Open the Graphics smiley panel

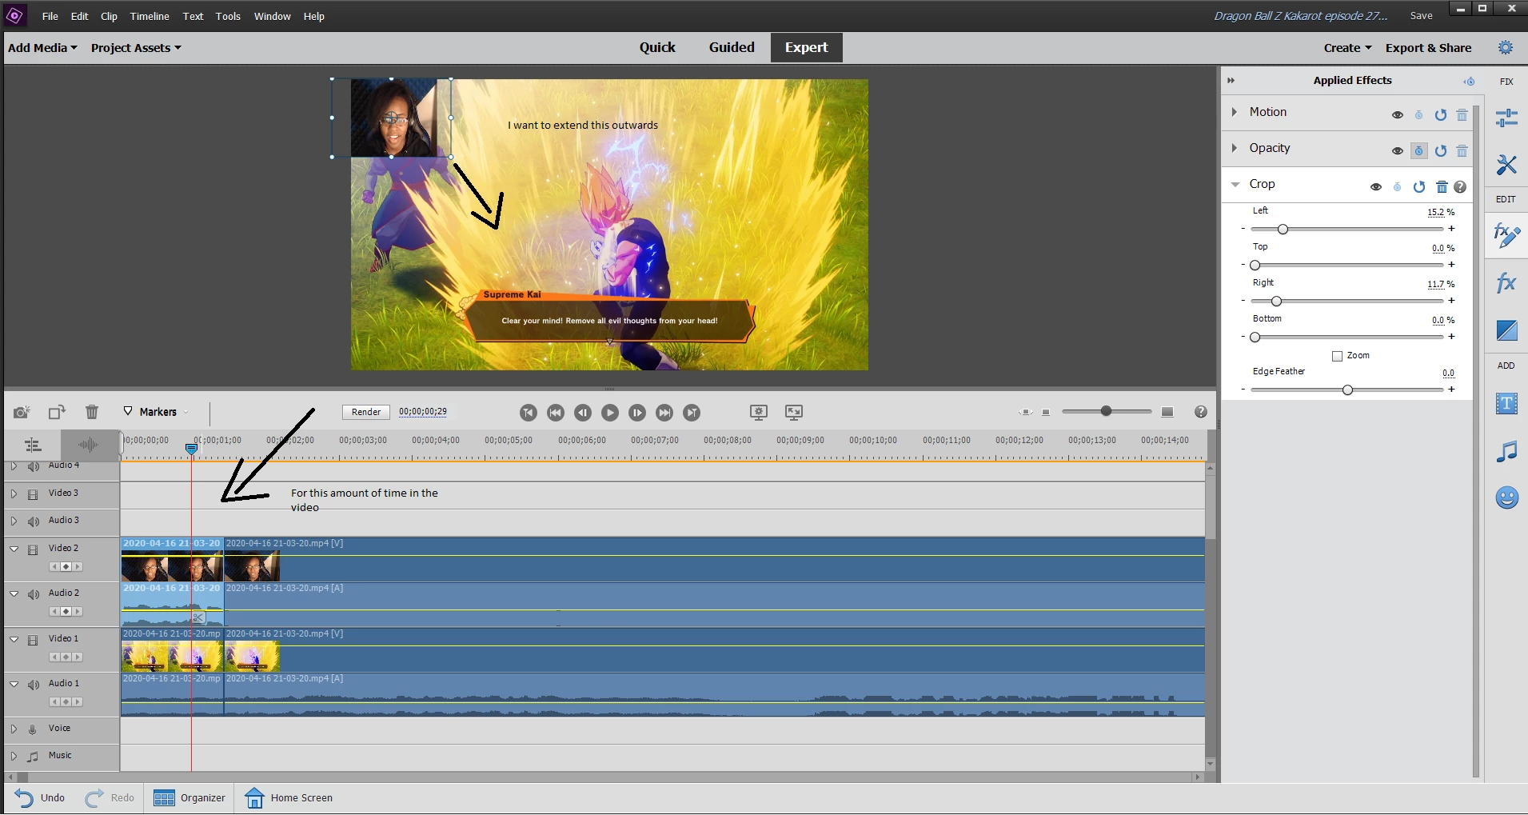[x=1506, y=498]
